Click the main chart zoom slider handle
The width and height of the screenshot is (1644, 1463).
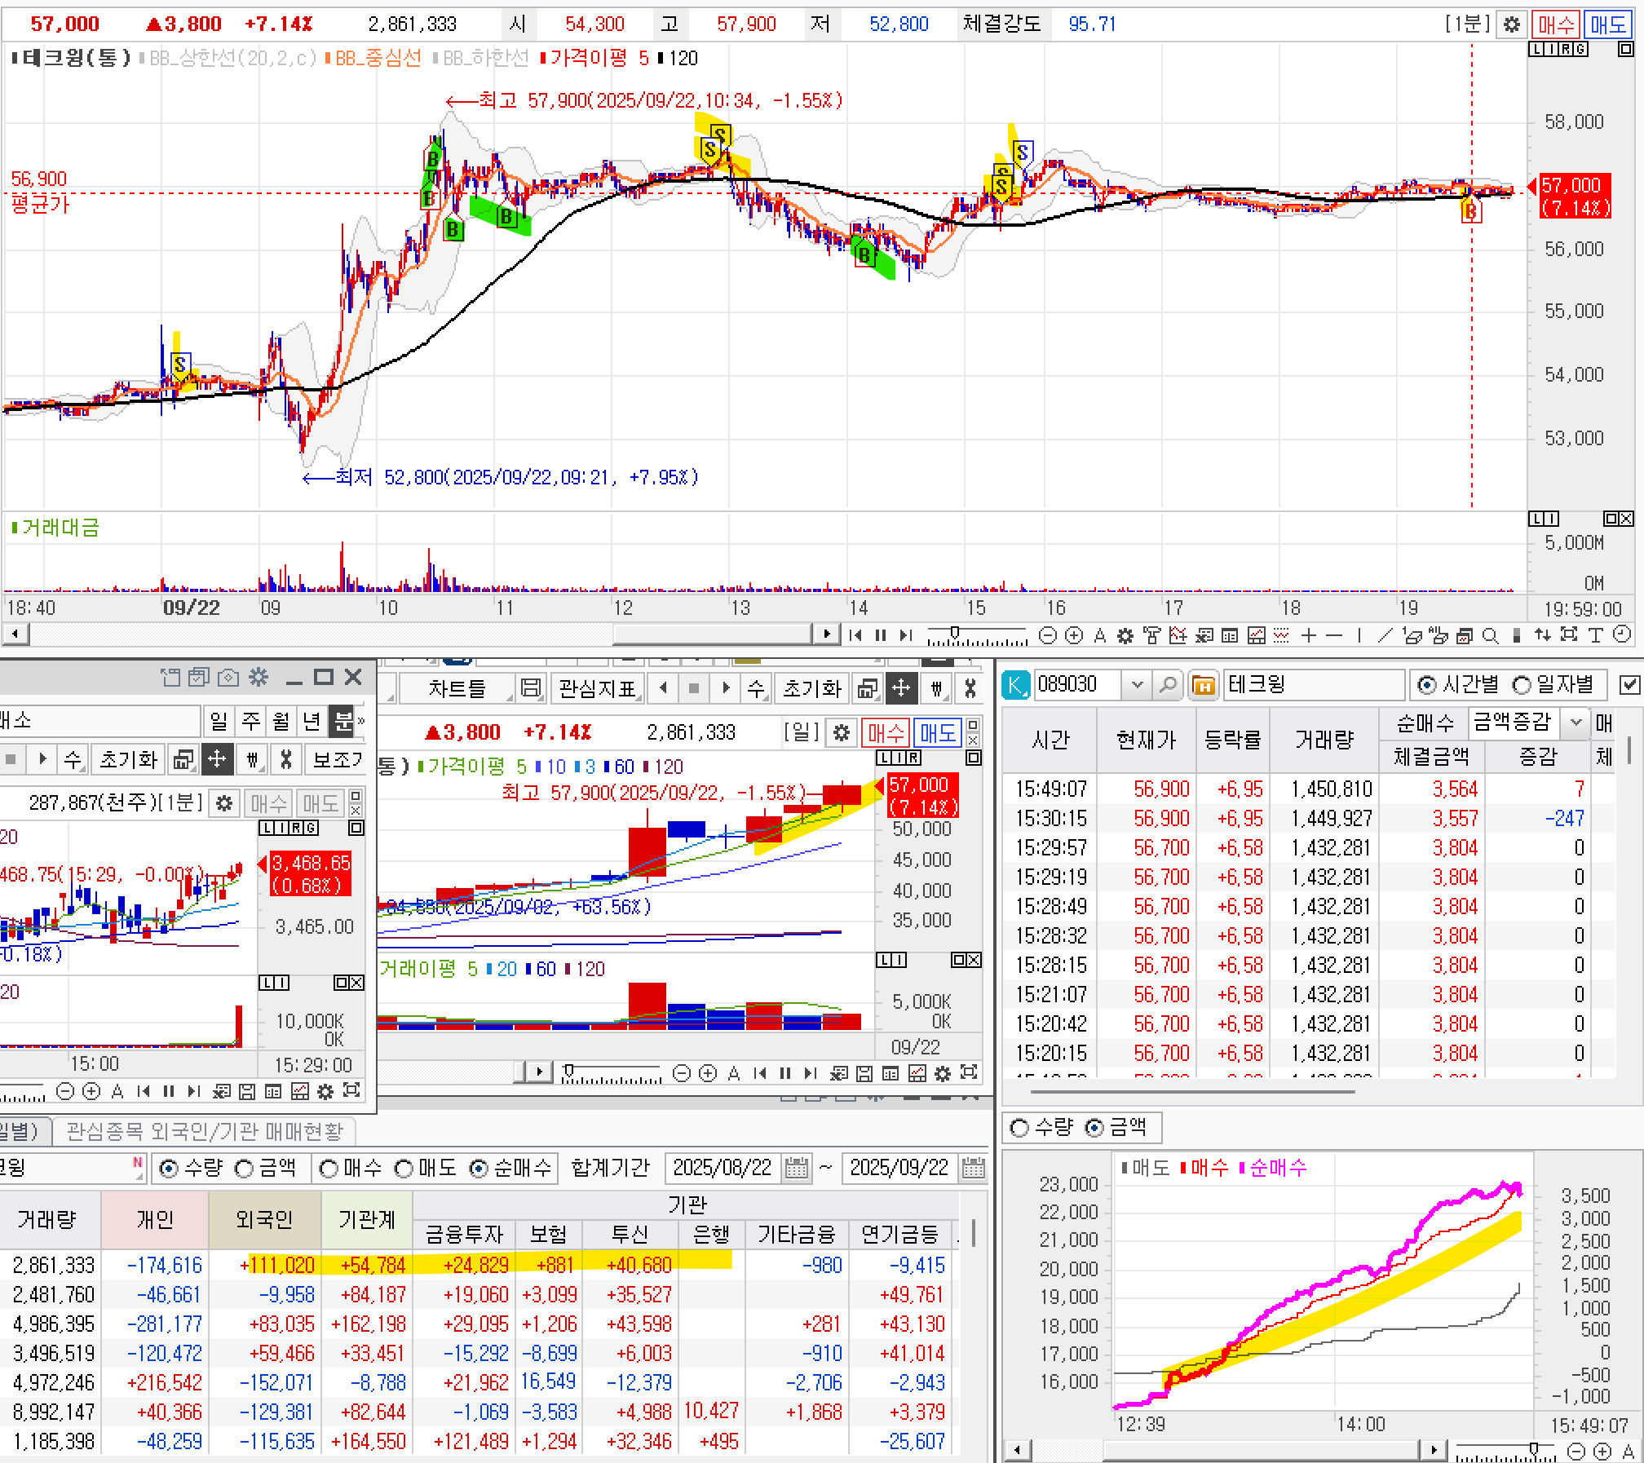click(954, 633)
